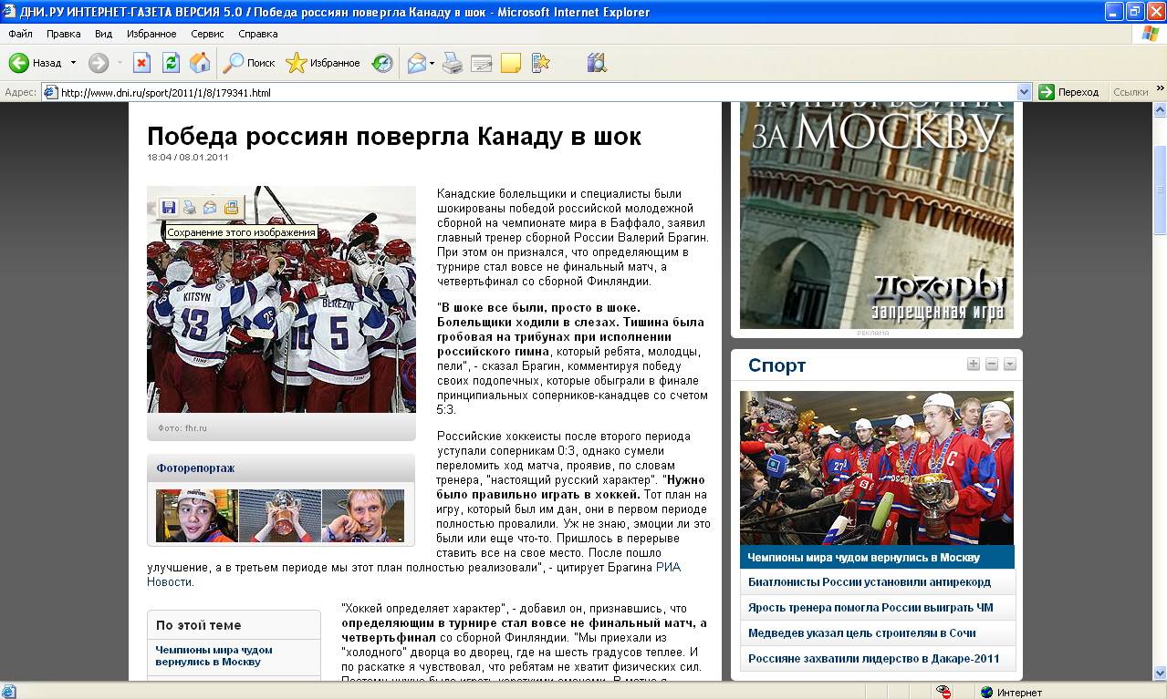Click the starred page toolbar icon

tap(540, 63)
